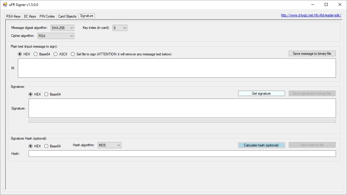Enable the Set file to sign option
Screen dimensions: 347x195
click(121, 54)
